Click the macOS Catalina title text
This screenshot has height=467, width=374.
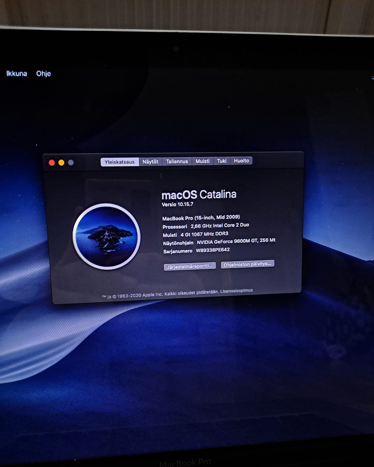[x=199, y=194]
